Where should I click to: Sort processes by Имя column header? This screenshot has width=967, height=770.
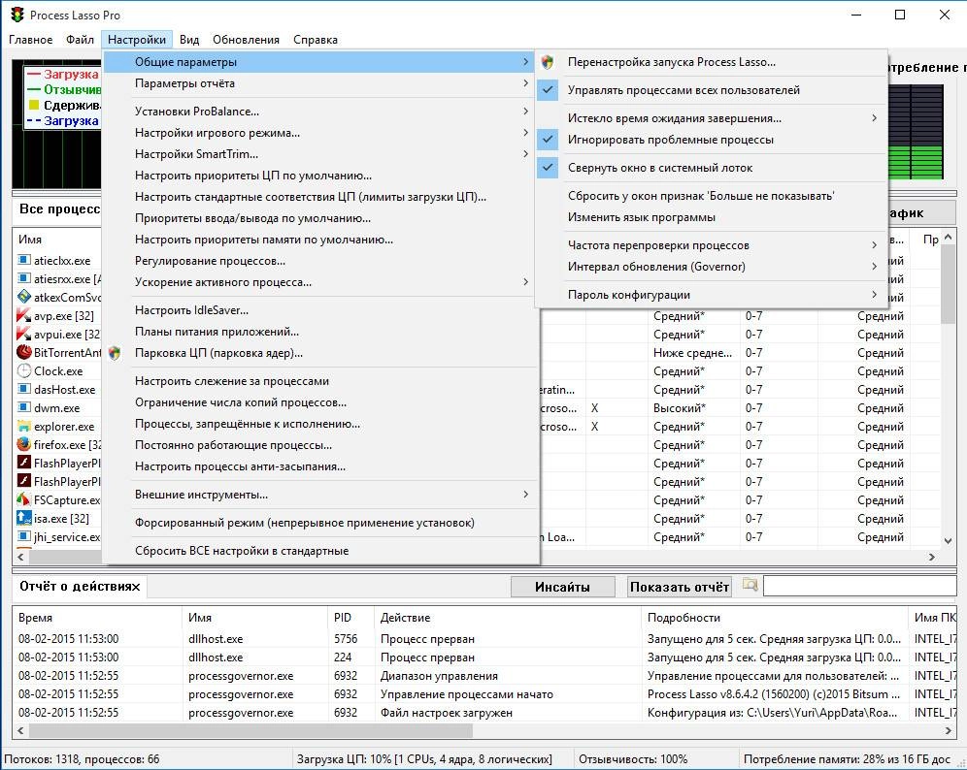click(56, 239)
